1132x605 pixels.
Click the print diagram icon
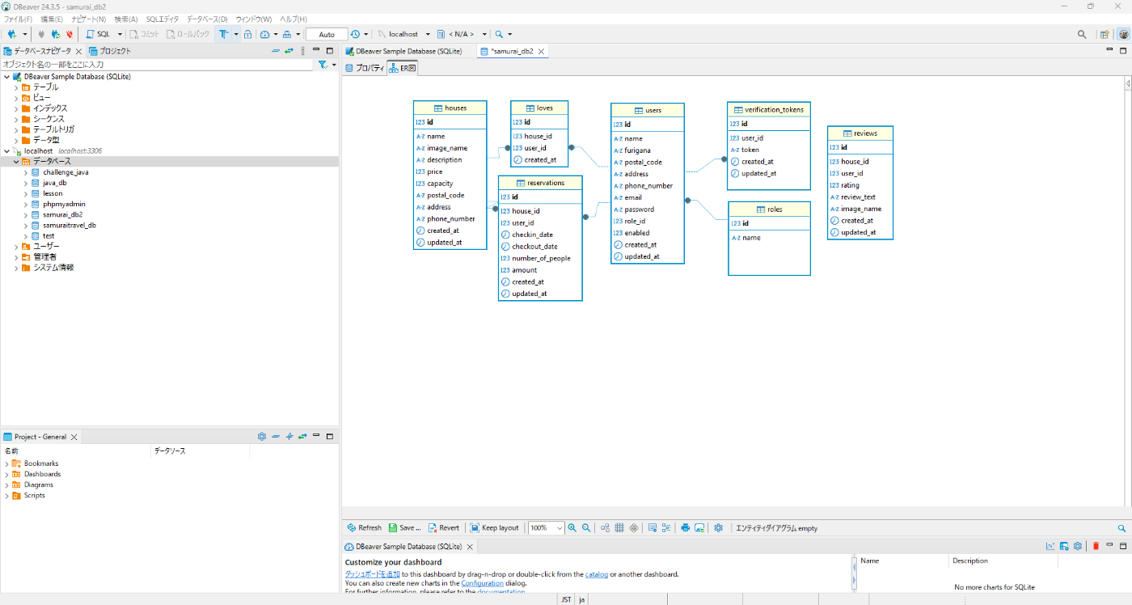tap(685, 527)
